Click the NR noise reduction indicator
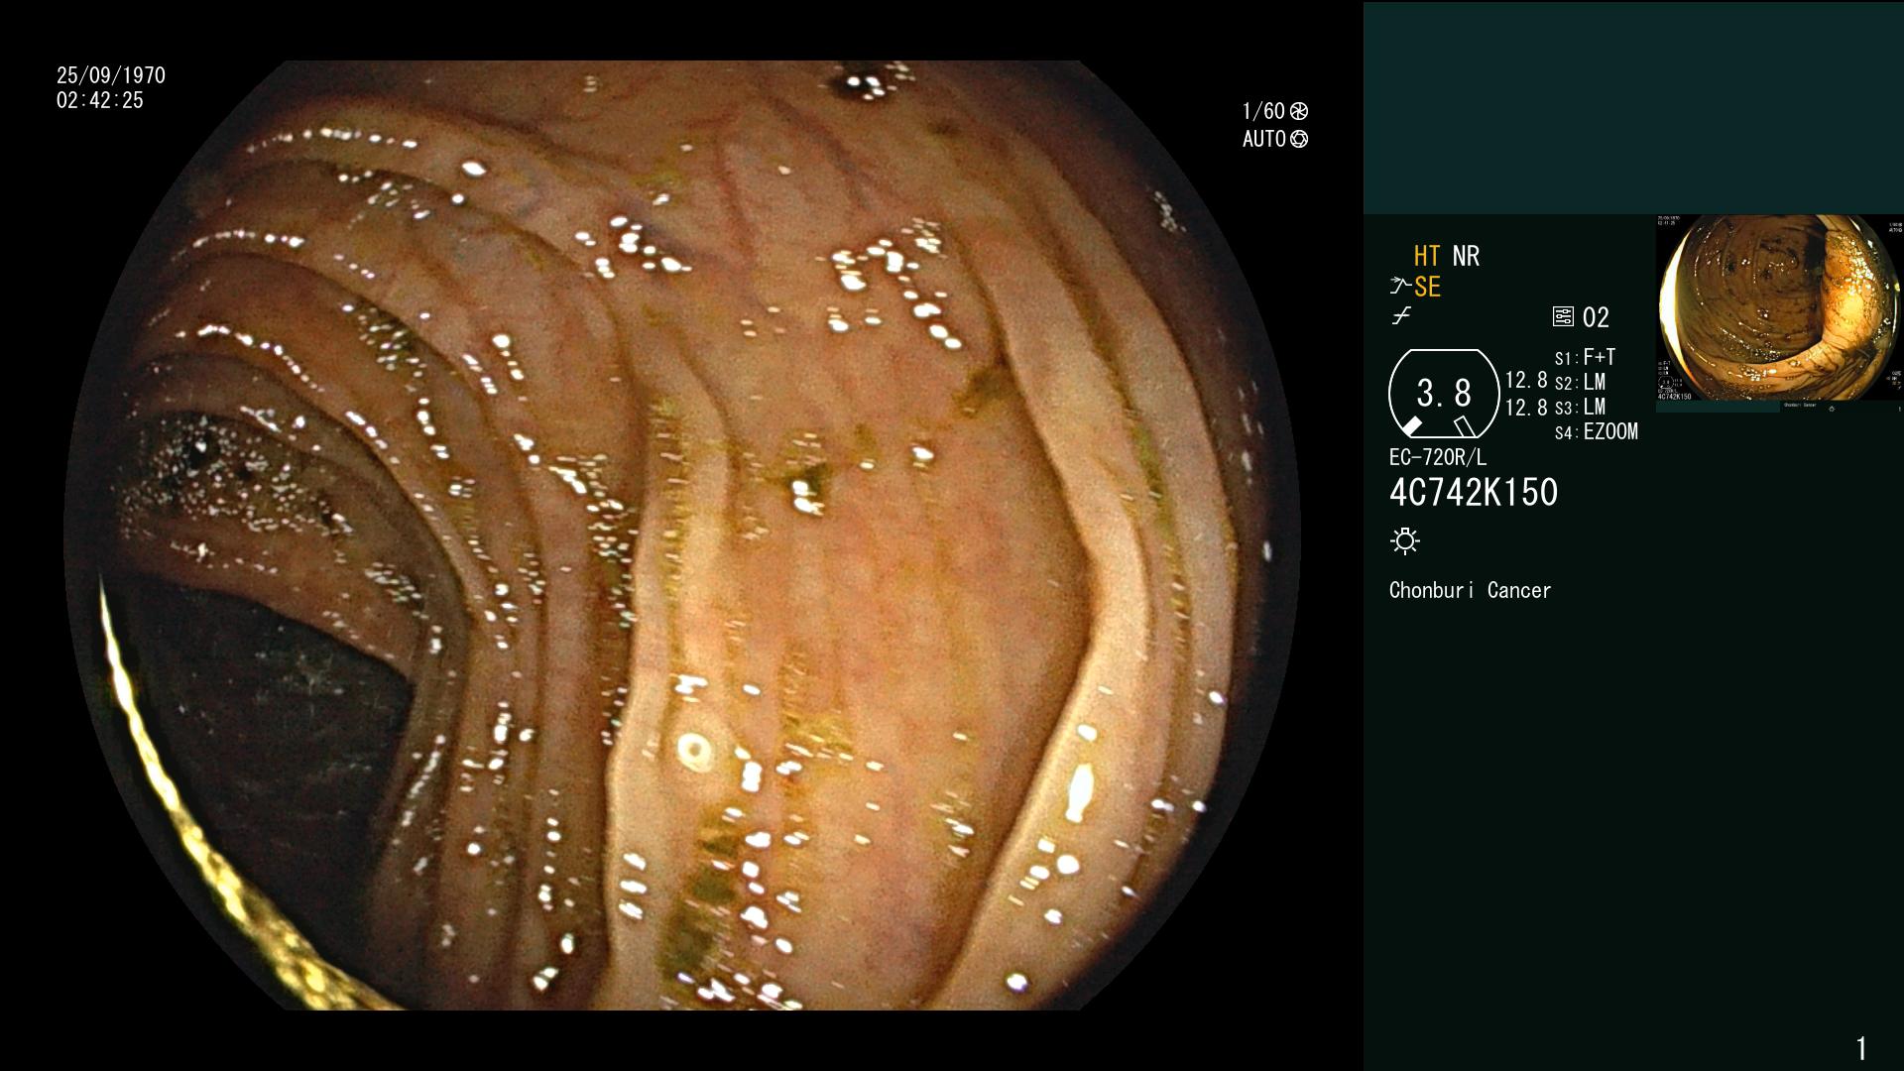The image size is (1904, 1071). [1466, 256]
